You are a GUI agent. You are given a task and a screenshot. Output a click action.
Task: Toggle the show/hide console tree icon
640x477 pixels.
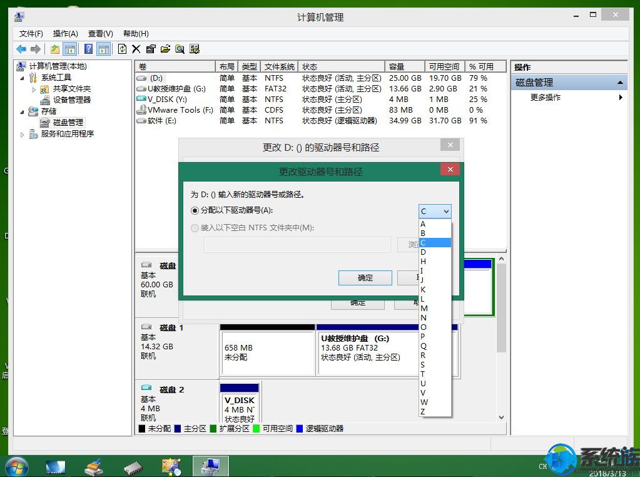pos(70,49)
